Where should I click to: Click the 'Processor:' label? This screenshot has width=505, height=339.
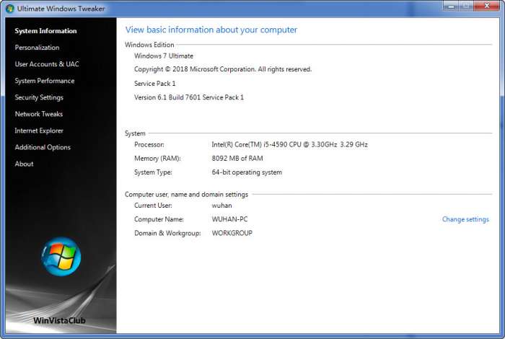click(149, 144)
